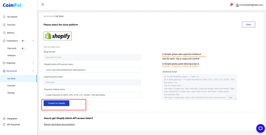Screen dimensions: 266x135
Task: Open Settings under My Account
Action: click(11, 93)
